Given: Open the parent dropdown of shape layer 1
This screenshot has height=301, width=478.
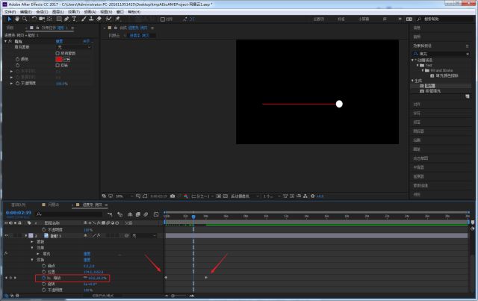Looking at the screenshot, I should [144, 235].
